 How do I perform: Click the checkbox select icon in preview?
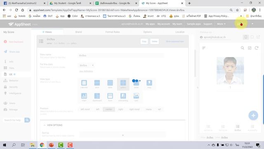pyautogui.click(x=250, y=48)
